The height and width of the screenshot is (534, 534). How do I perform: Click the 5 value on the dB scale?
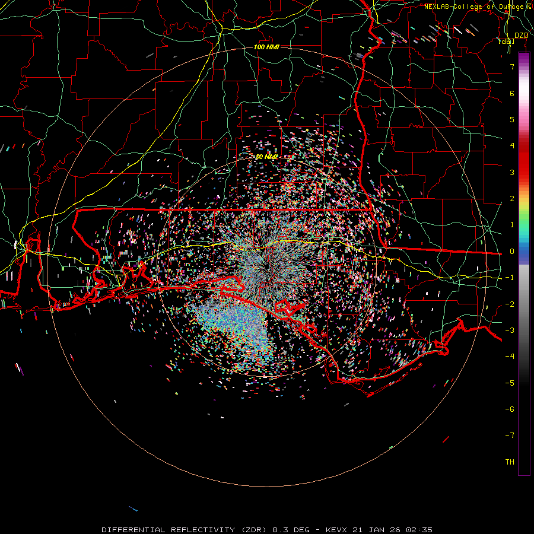pos(512,119)
